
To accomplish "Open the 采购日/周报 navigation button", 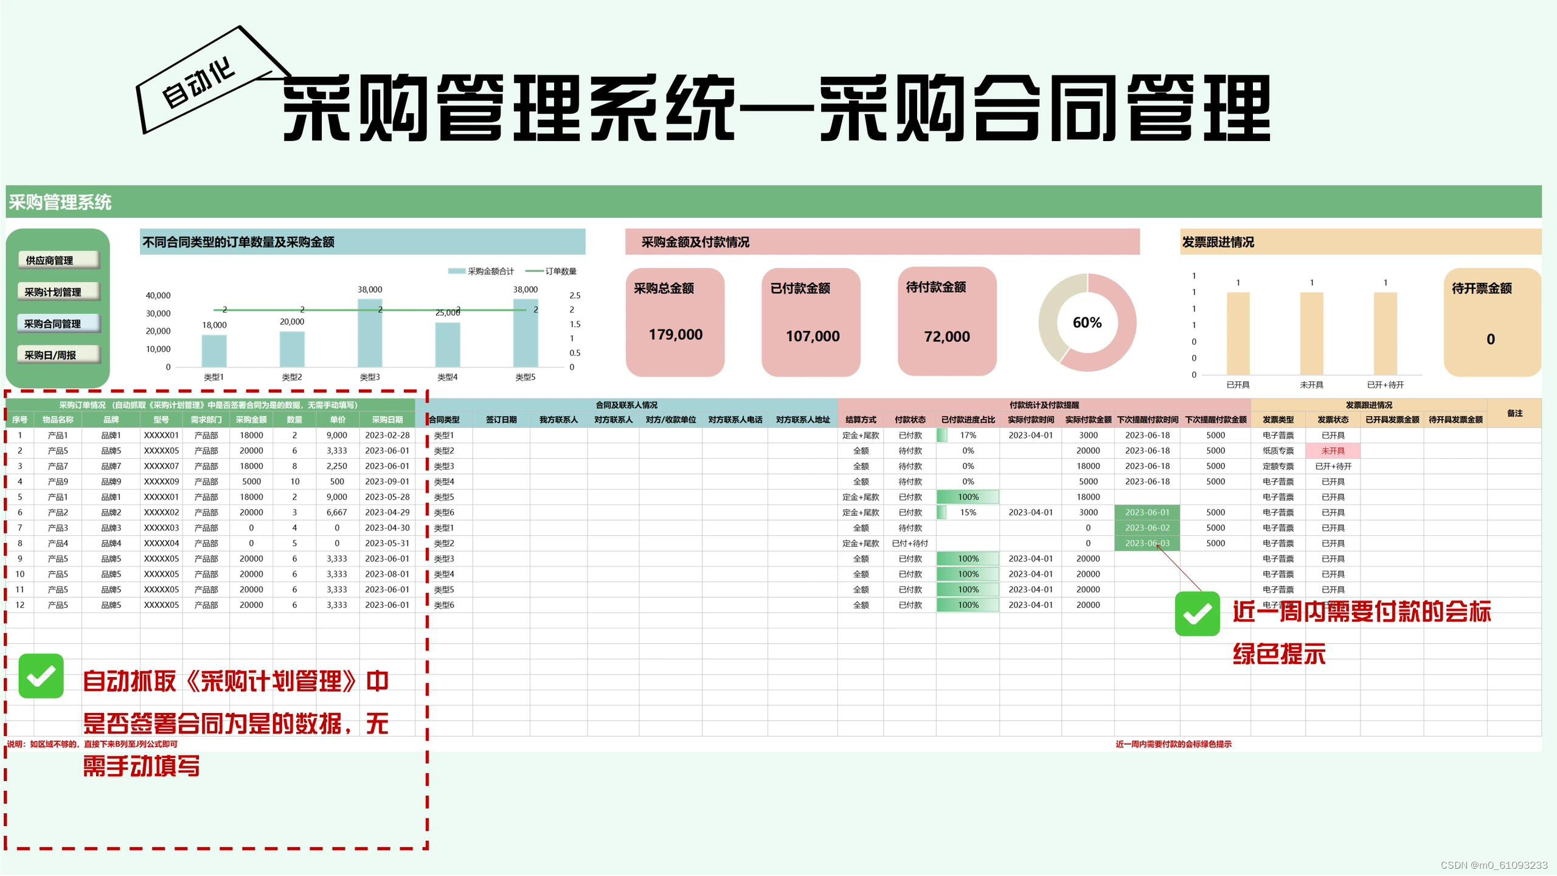I will coord(58,355).
